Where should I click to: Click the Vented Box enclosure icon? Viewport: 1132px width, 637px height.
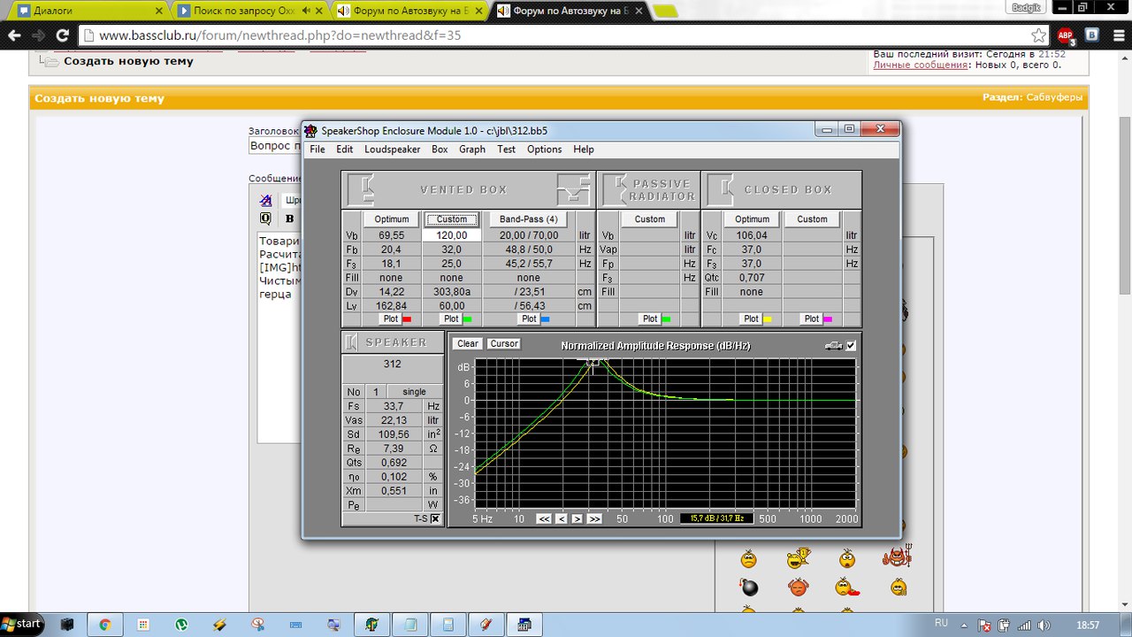(x=362, y=189)
